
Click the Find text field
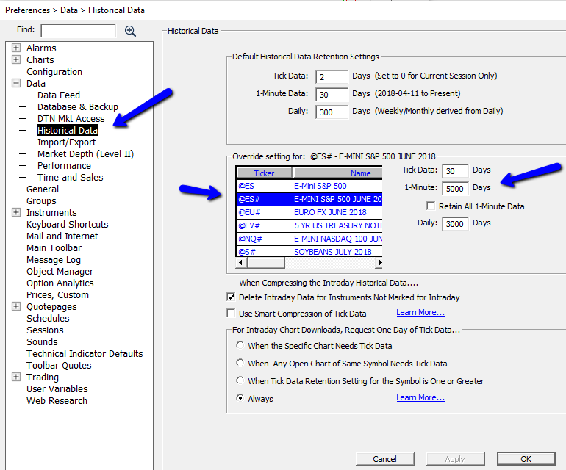pyautogui.click(x=79, y=31)
